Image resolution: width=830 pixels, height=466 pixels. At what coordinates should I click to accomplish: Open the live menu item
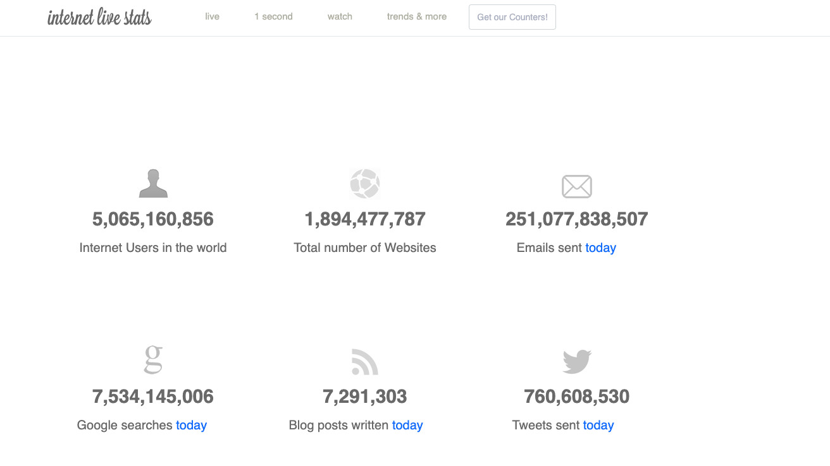212,16
